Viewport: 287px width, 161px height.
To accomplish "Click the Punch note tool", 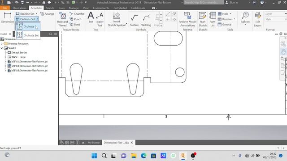I will 76,19.
